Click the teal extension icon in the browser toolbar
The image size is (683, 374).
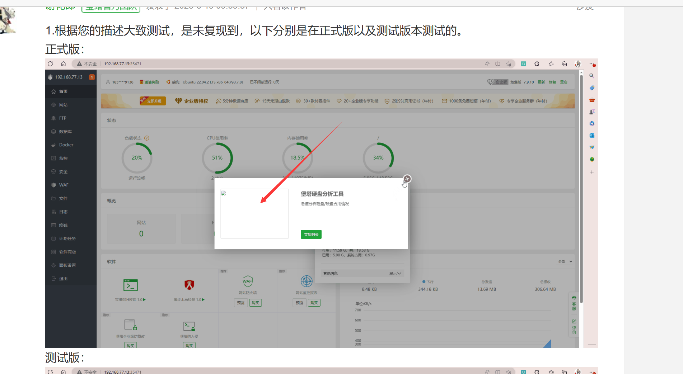tap(524, 64)
